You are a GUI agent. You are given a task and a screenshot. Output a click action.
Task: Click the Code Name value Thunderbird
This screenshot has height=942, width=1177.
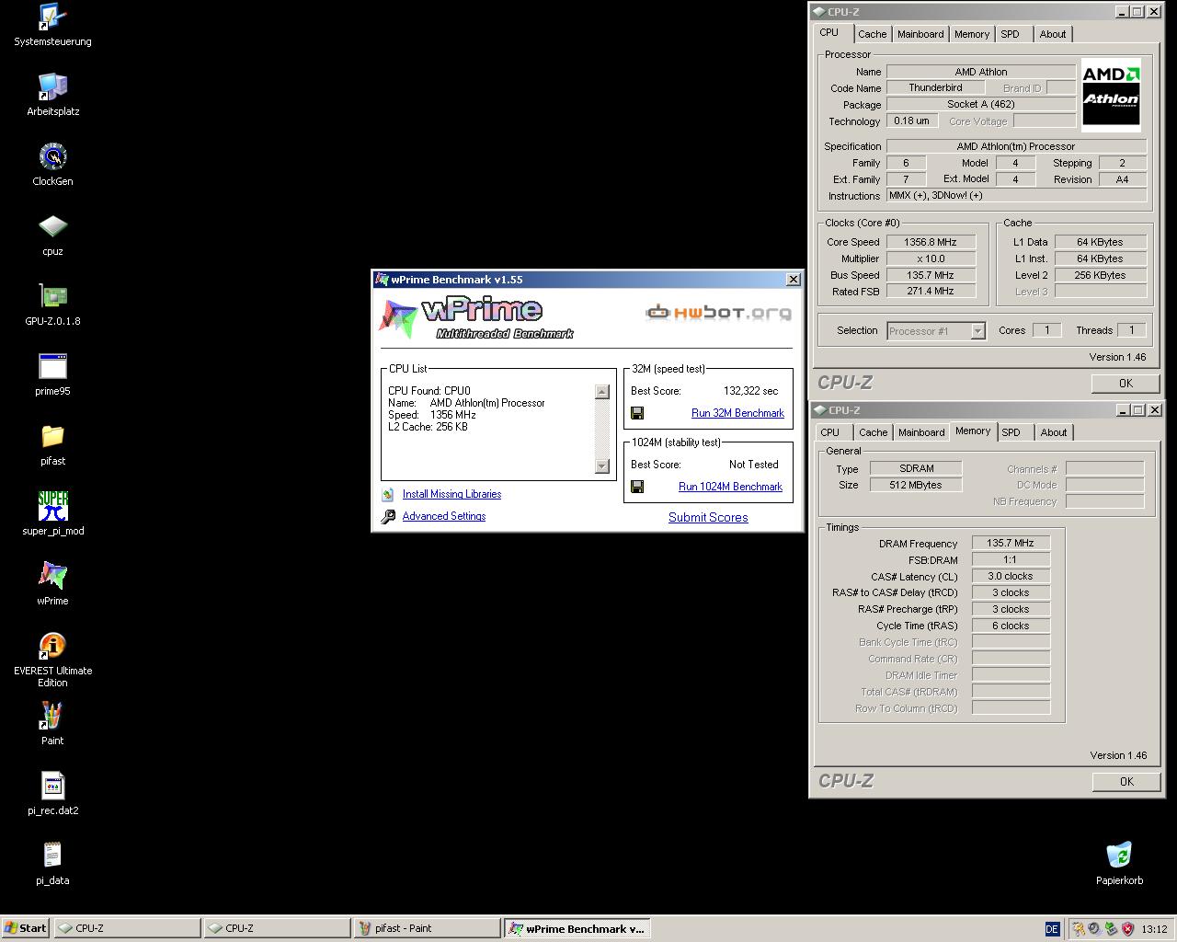tap(935, 88)
